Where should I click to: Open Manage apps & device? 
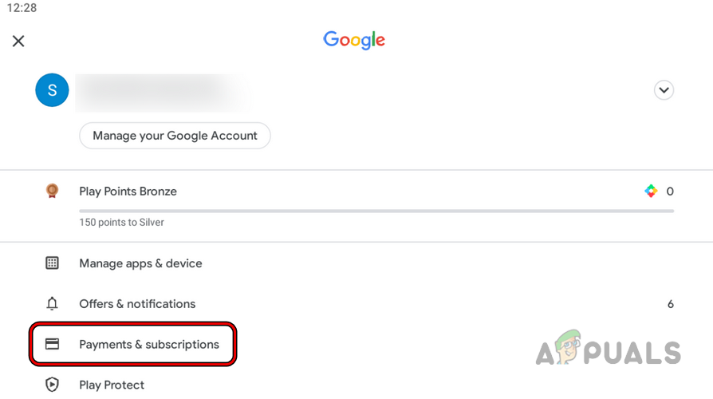click(140, 263)
